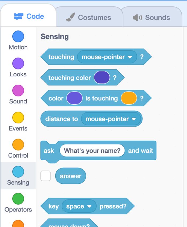Open the space key dropdown
The image size is (187, 227).
[x=90, y=206]
